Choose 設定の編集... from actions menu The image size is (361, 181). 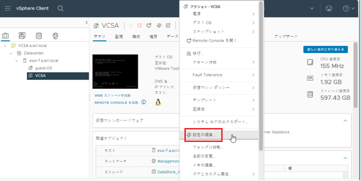pyautogui.click(x=219, y=135)
